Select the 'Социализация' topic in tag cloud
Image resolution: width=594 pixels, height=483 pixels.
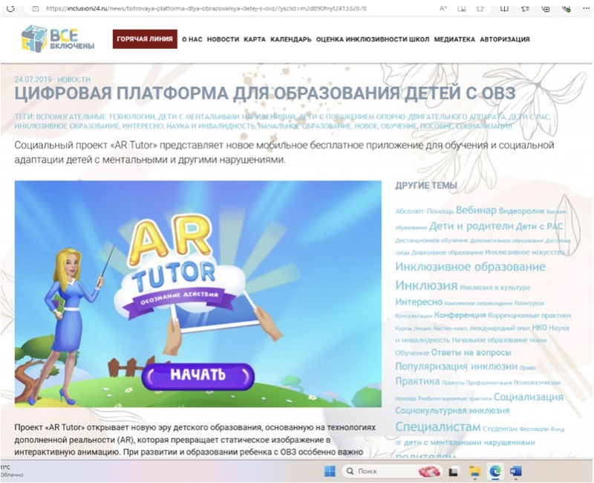click(529, 397)
